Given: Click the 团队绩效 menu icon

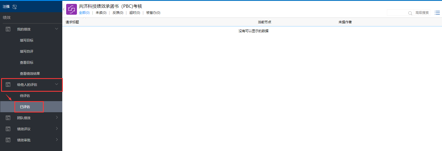Looking at the screenshot, I should 8,118.
